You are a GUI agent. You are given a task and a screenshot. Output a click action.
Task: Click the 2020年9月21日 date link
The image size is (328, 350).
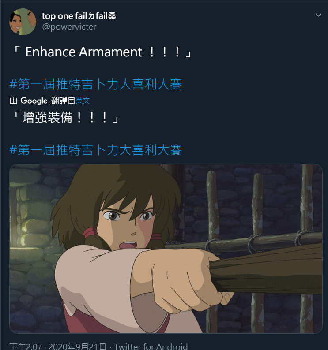(x=77, y=346)
